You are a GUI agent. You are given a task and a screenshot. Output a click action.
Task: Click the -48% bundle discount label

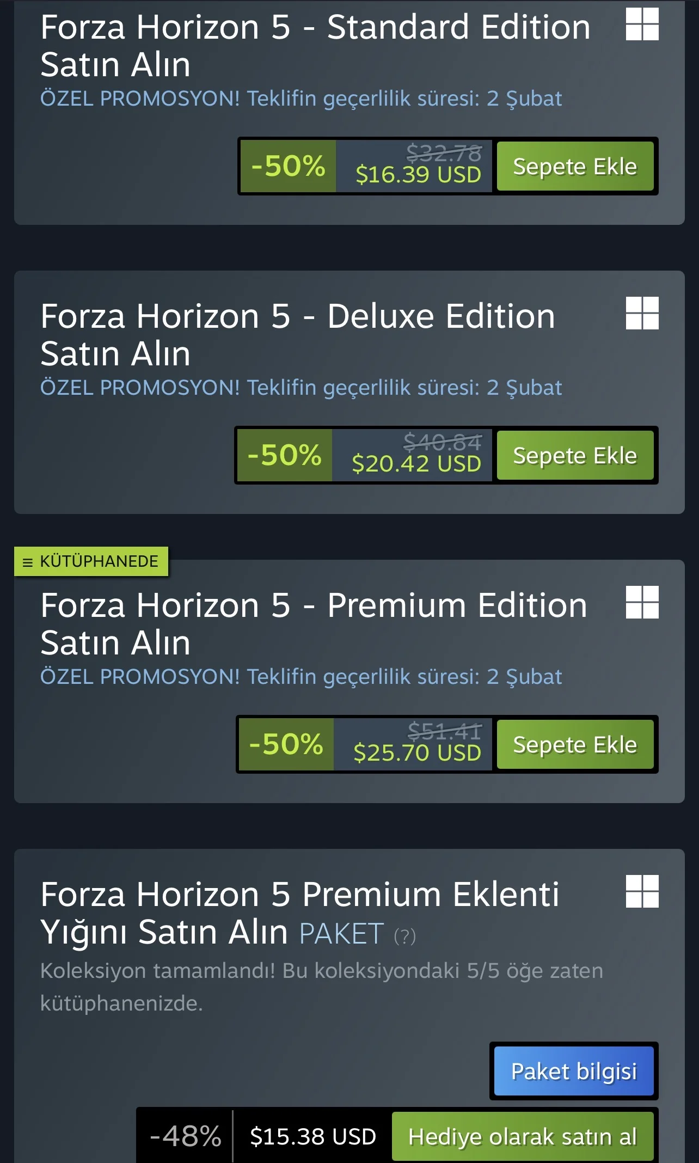186,1136
